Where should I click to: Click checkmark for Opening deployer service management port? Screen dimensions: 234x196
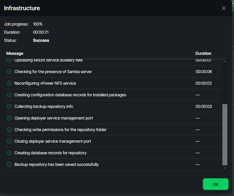[9, 118]
